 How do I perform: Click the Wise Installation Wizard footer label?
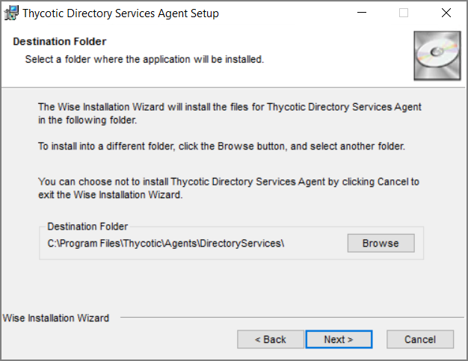click(56, 318)
